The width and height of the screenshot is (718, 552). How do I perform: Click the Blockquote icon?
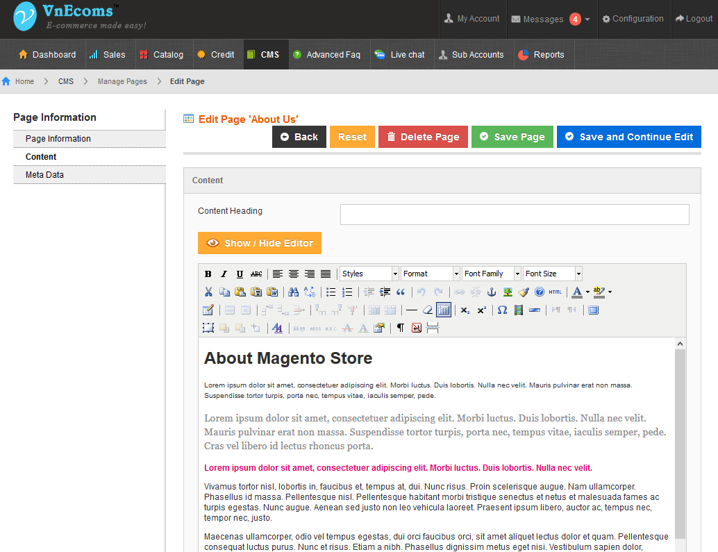pyautogui.click(x=401, y=292)
